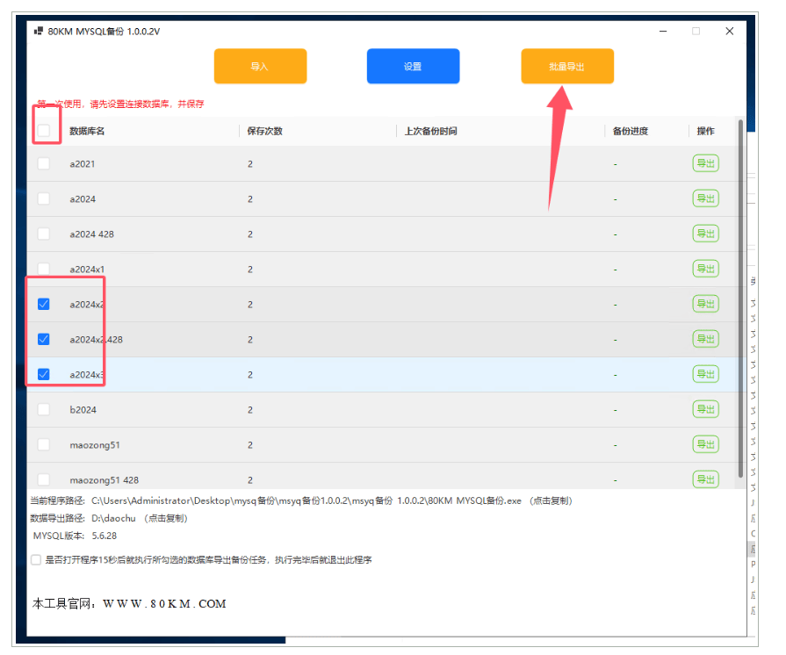Click the 操作 column header
This screenshot has width=786, height=655.
click(706, 132)
